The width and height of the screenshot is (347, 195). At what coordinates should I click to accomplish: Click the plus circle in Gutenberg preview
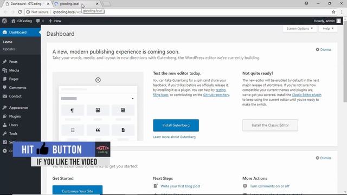coord(98,80)
